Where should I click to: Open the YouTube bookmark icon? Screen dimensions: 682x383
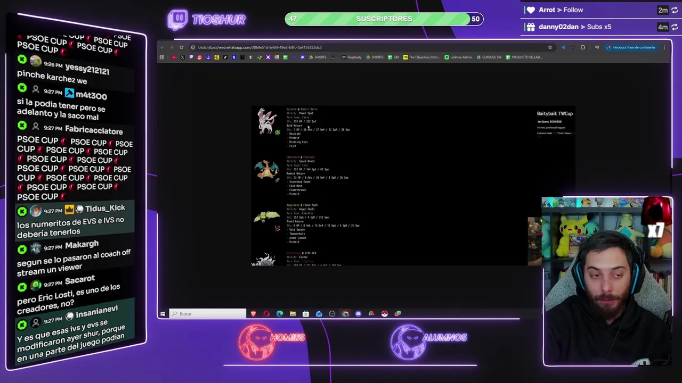(x=174, y=57)
